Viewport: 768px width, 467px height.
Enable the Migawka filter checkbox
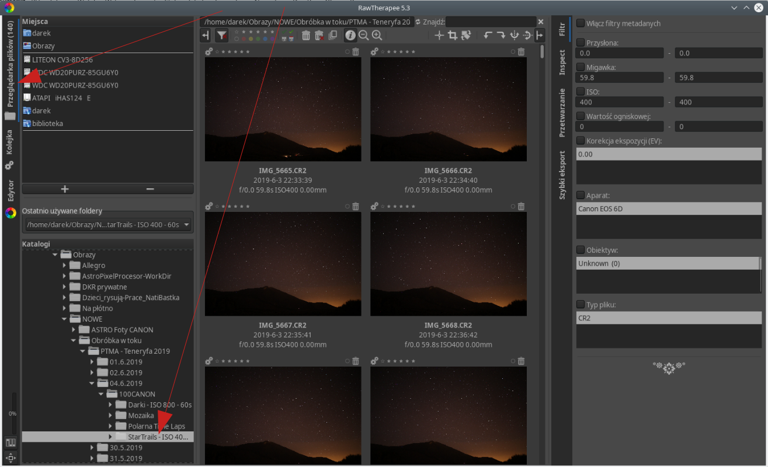click(581, 67)
